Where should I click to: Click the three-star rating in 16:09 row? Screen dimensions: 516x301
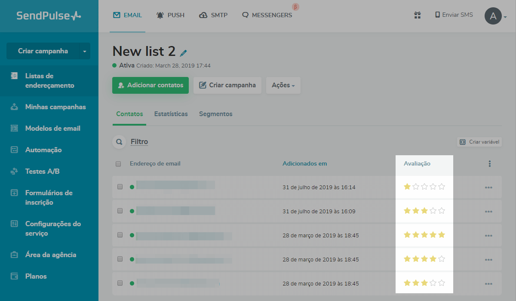tap(424, 211)
